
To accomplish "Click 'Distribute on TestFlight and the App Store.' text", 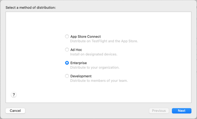I will 104,41.
